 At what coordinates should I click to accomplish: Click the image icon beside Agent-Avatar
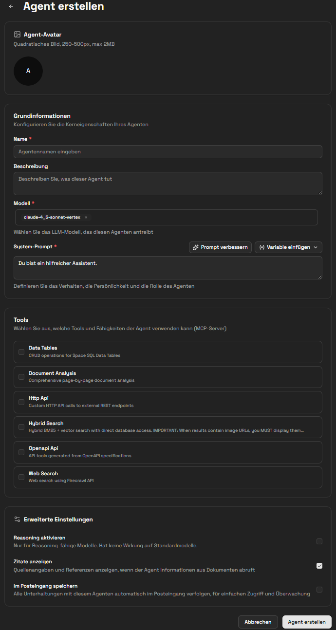pos(17,34)
